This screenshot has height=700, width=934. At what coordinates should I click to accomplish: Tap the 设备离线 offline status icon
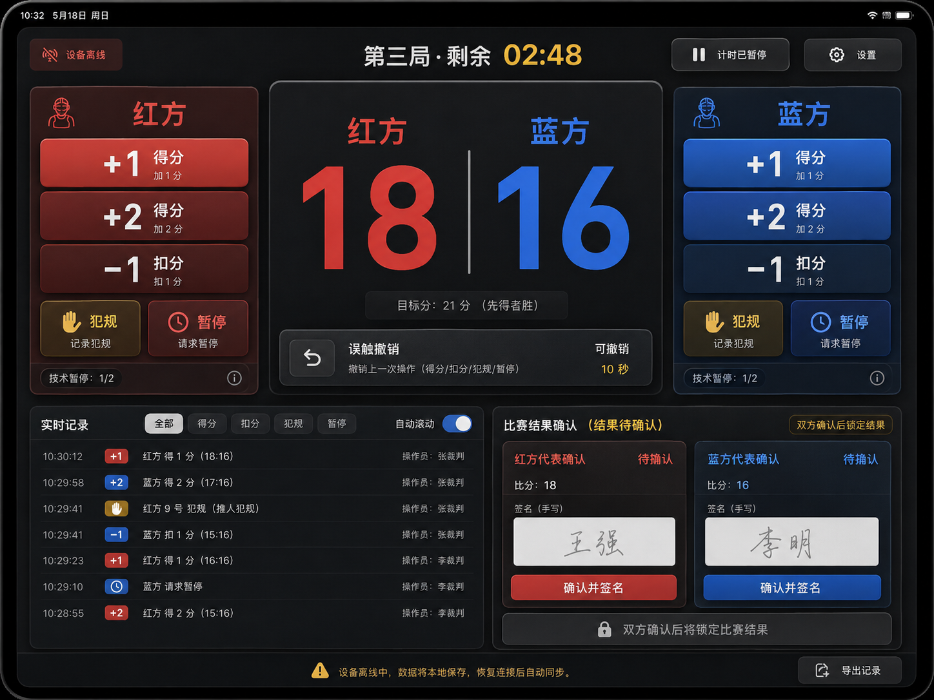pos(50,55)
